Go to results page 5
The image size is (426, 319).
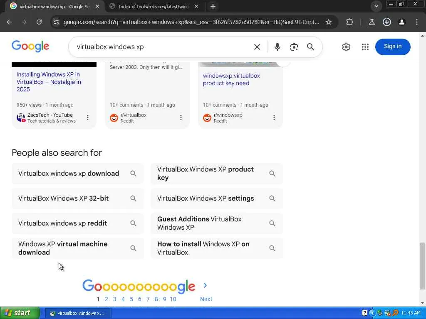tap(131, 299)
